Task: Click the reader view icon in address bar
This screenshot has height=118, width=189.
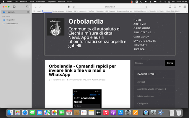Action: (74, 7)
